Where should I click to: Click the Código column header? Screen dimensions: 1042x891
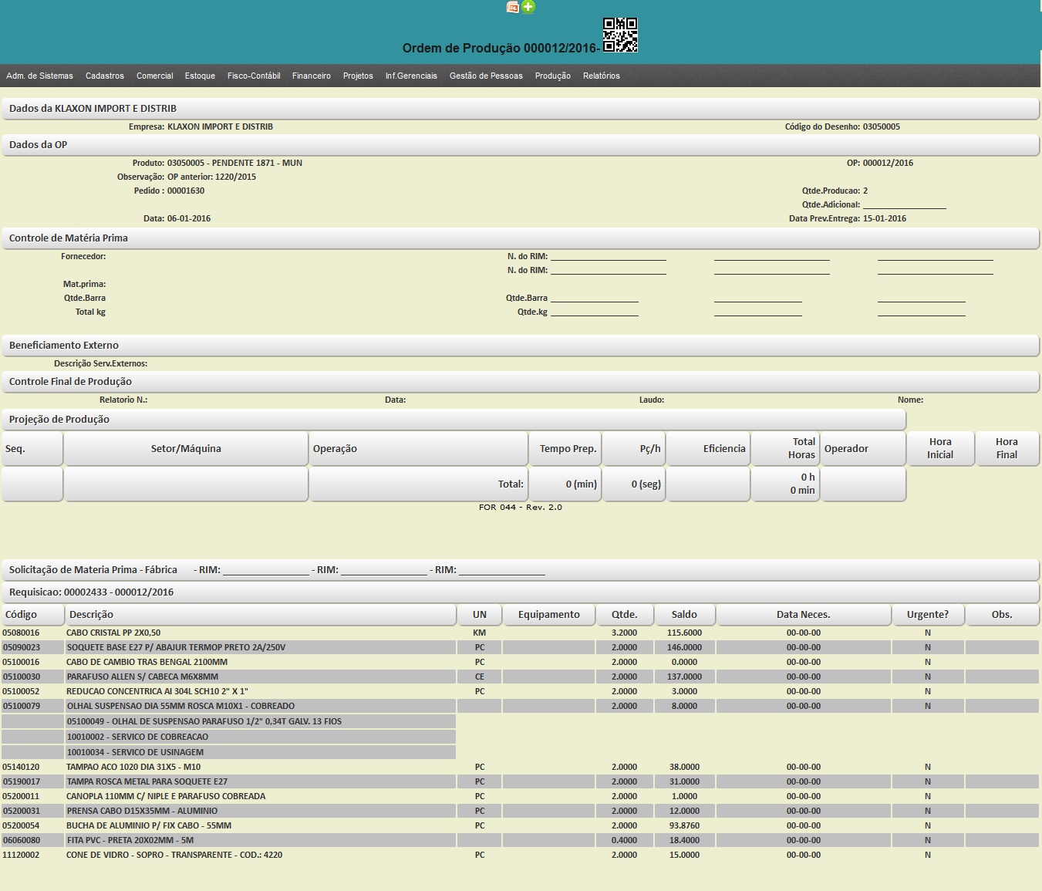[32, 615]
